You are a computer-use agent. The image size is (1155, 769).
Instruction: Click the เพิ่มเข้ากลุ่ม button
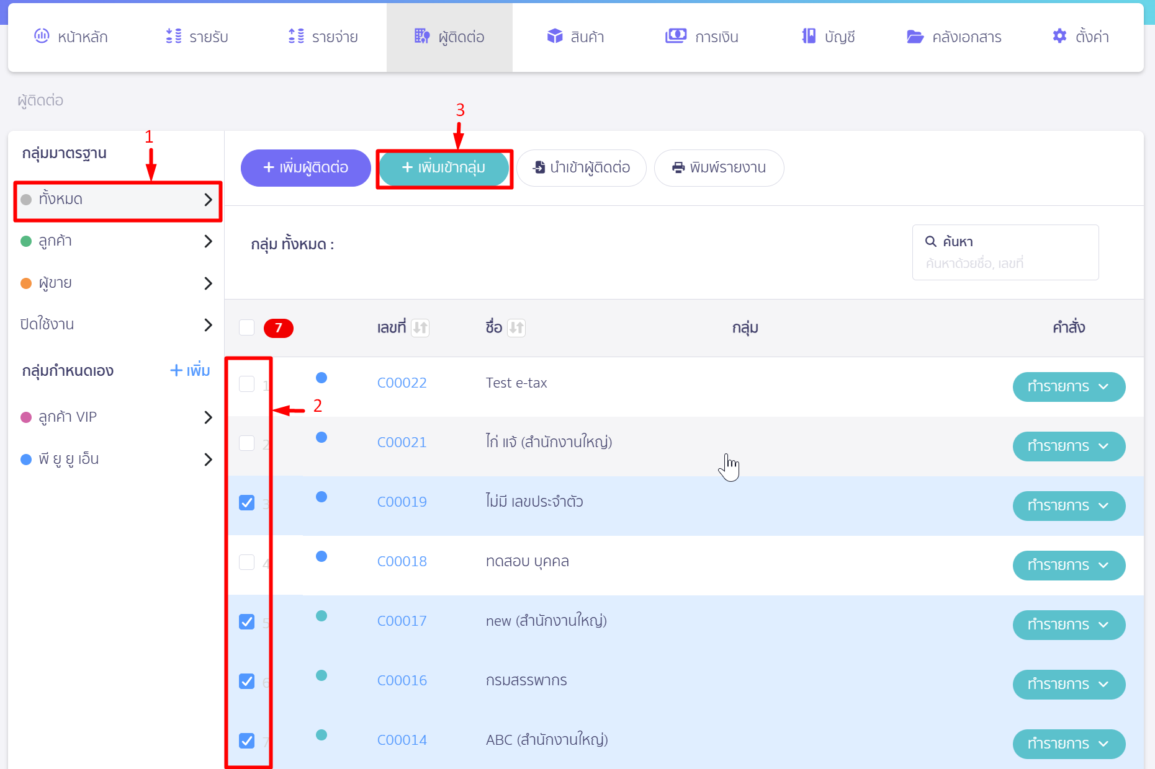[444, 167]
